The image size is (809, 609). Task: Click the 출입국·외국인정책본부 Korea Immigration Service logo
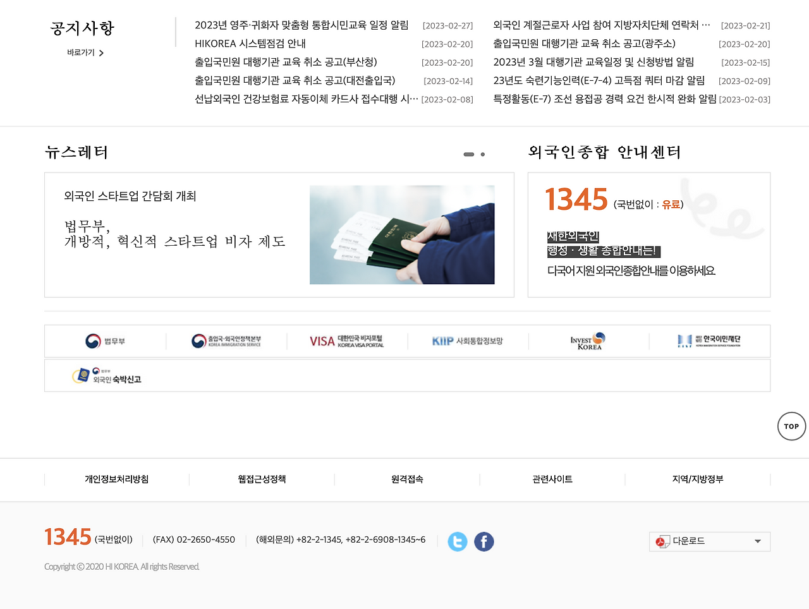[x=226, y=341]
